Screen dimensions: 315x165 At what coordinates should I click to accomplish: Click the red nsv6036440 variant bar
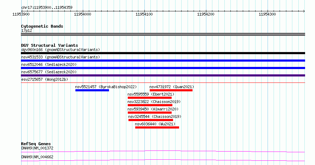click(157, 127)
